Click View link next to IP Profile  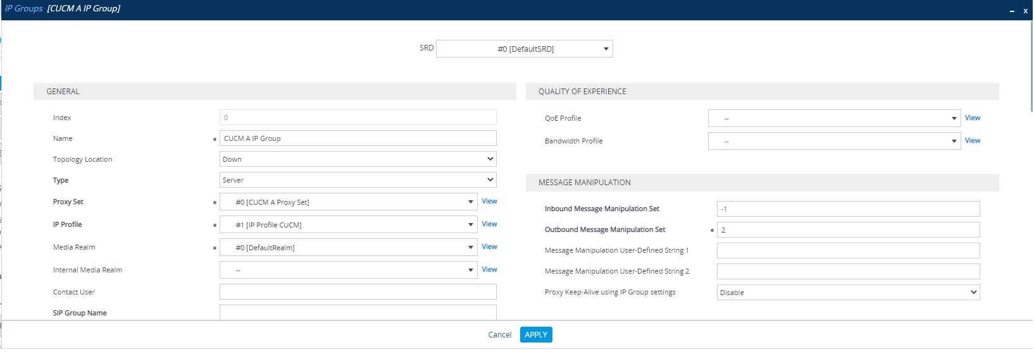tap(489, 224)
